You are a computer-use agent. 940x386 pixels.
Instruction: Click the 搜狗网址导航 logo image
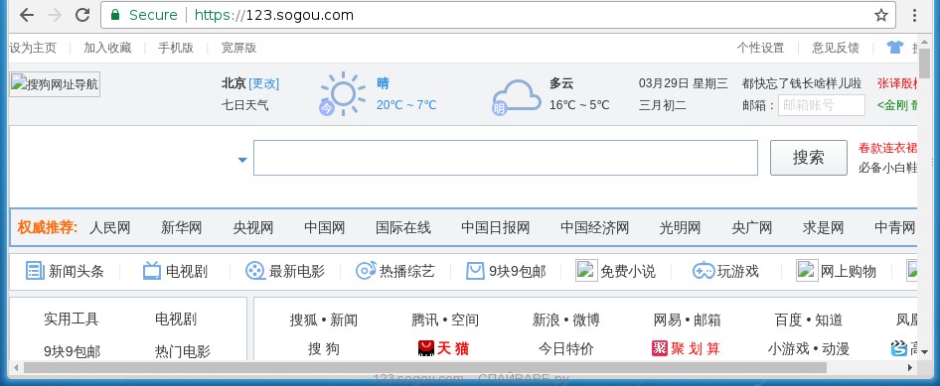pyautogui.click(x=55, y=85)
